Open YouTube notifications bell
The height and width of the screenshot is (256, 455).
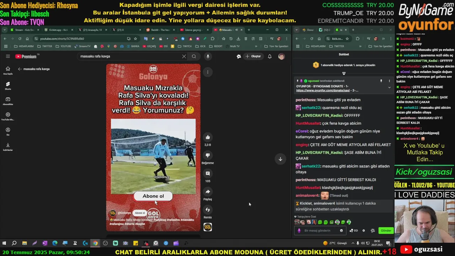270,56
